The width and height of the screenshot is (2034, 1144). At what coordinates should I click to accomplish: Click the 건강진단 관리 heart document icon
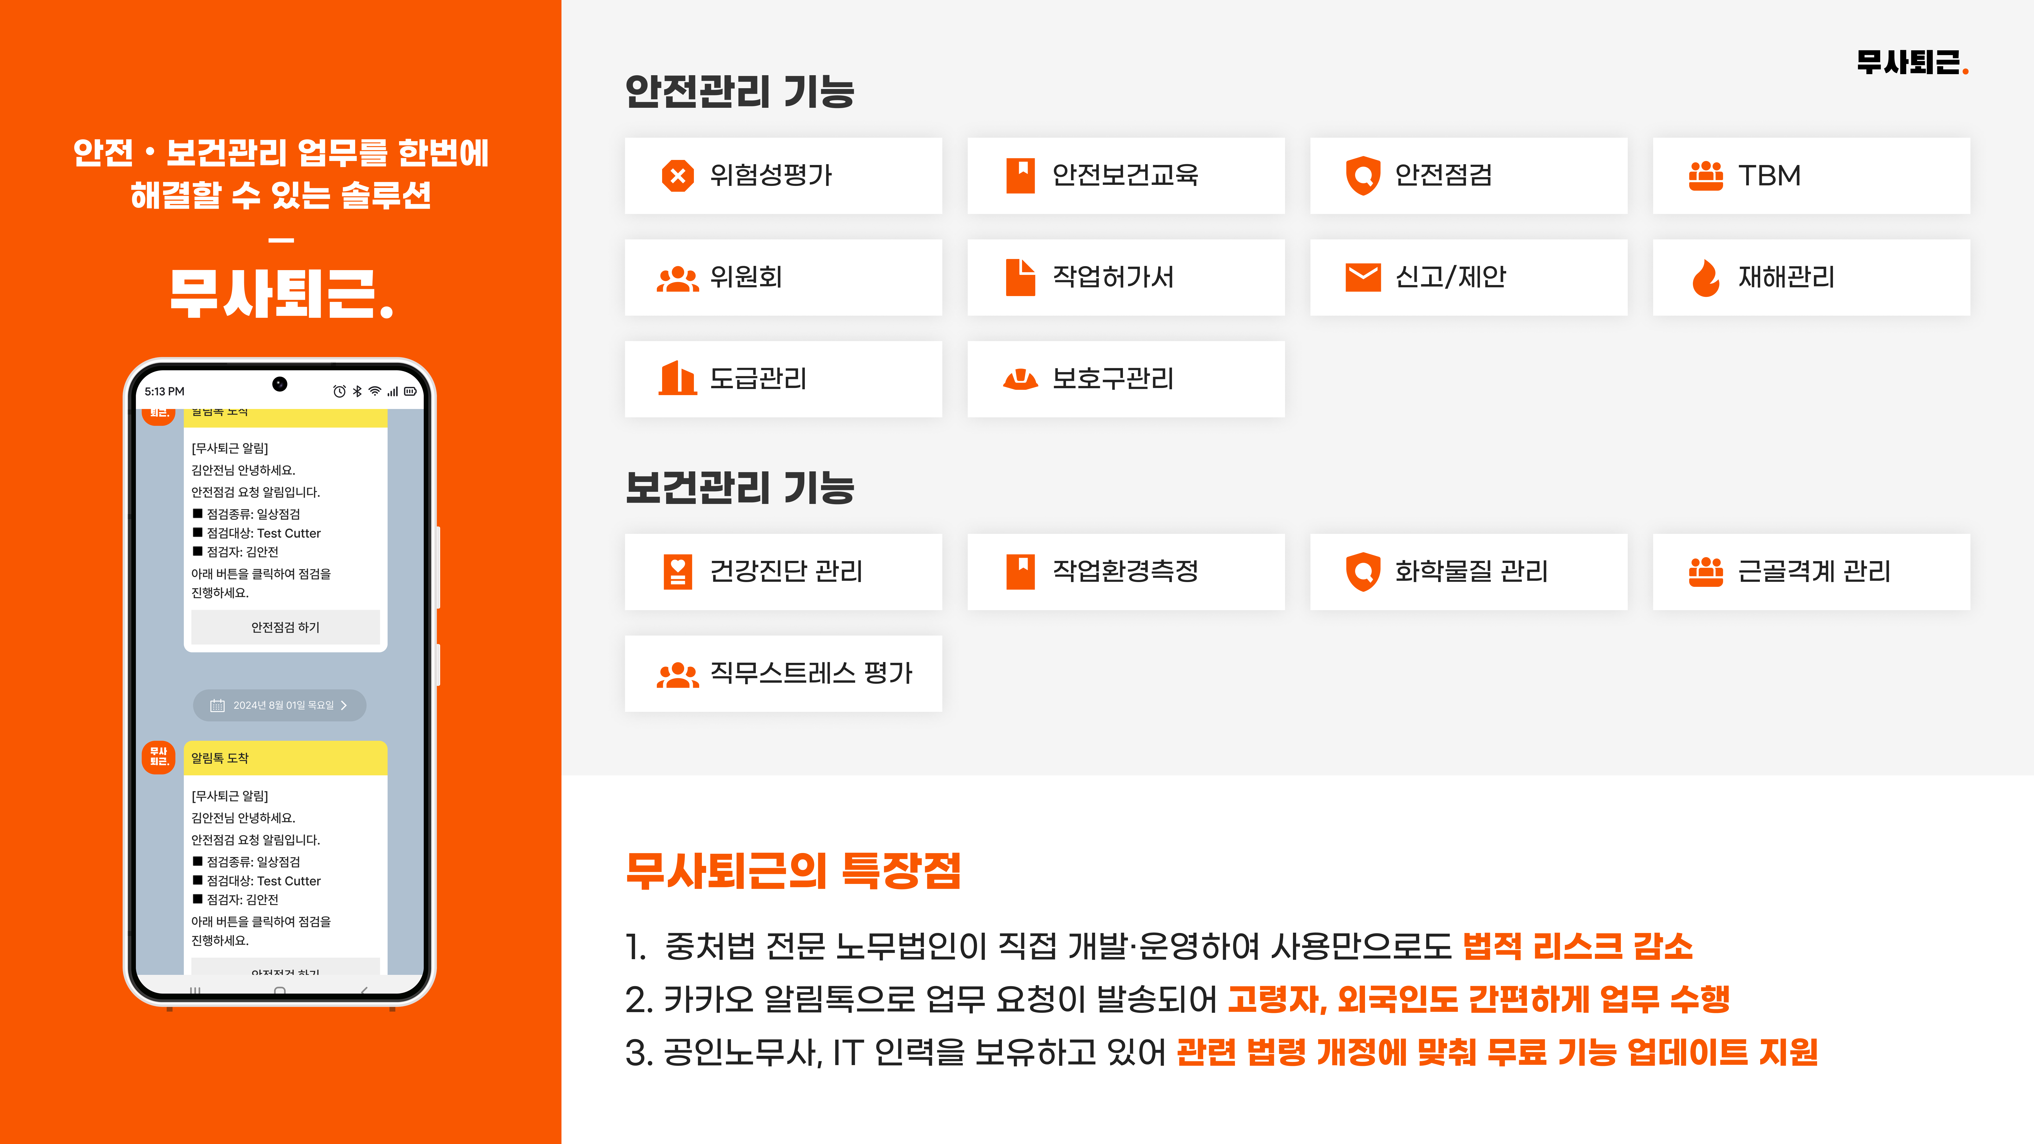tap(677, 572)
